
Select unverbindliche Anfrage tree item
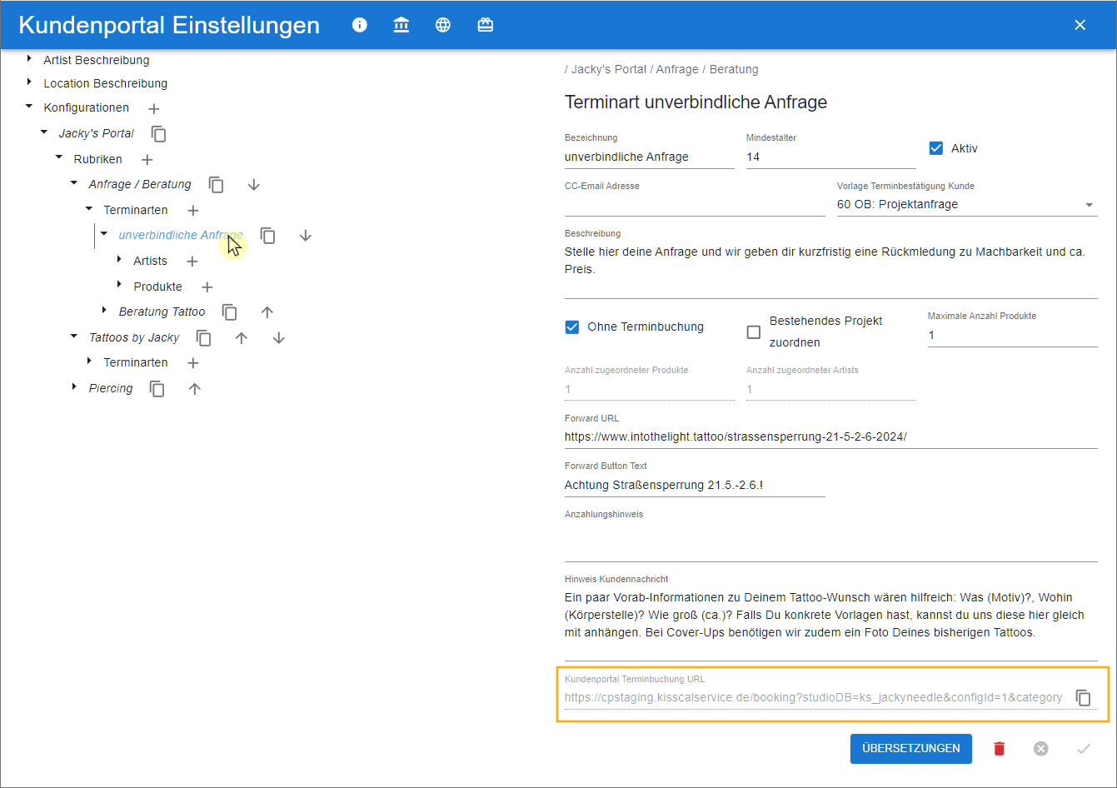coord(181,236)
